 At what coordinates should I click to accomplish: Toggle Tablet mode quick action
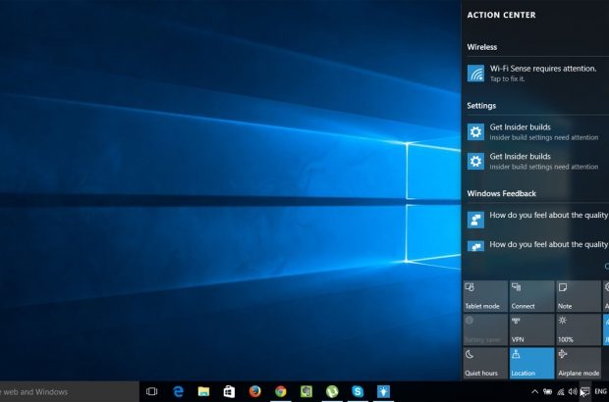click(484, 296)
